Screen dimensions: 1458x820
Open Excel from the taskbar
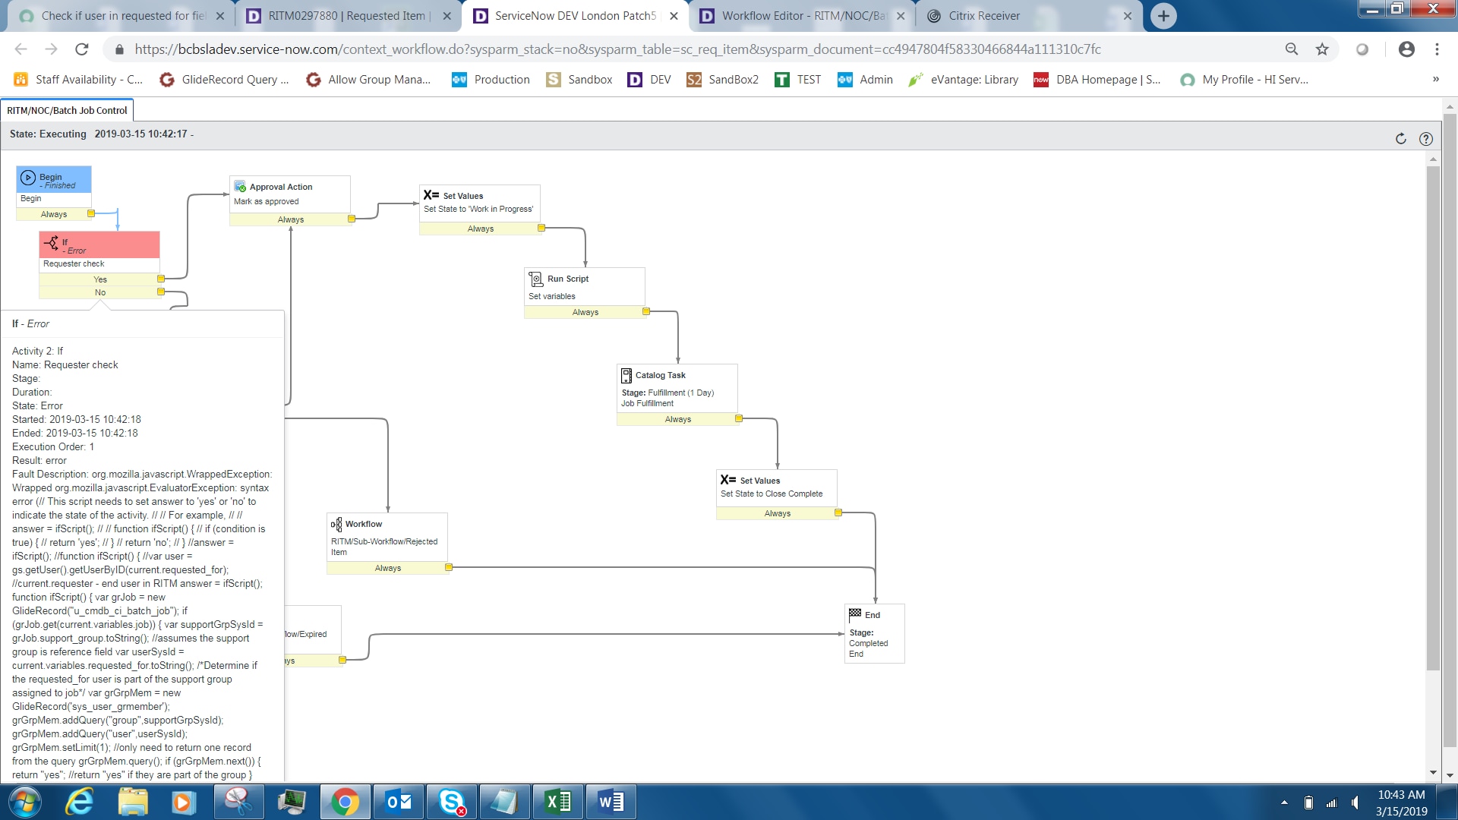(x=558, y=802)
